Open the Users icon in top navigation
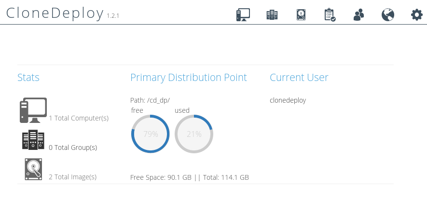 358,15
